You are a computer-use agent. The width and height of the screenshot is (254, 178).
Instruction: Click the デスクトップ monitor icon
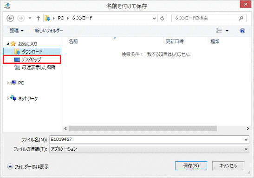[17, 60]
